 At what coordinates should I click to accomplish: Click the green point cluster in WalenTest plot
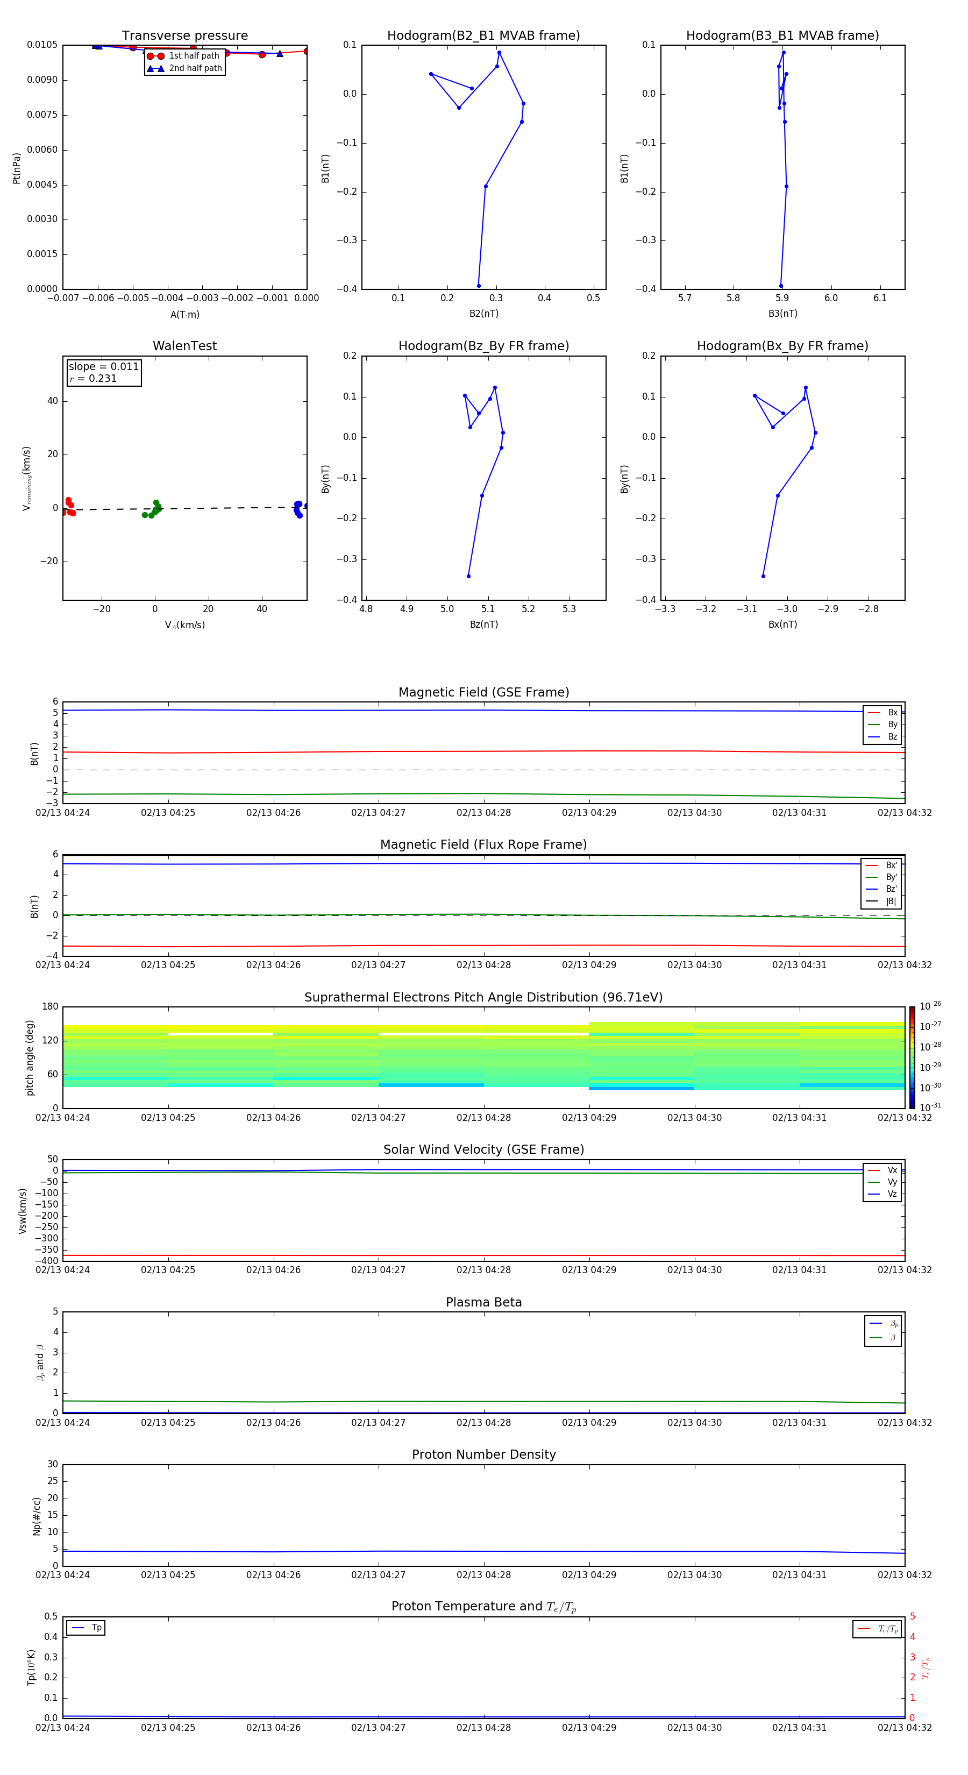[153, 509]
